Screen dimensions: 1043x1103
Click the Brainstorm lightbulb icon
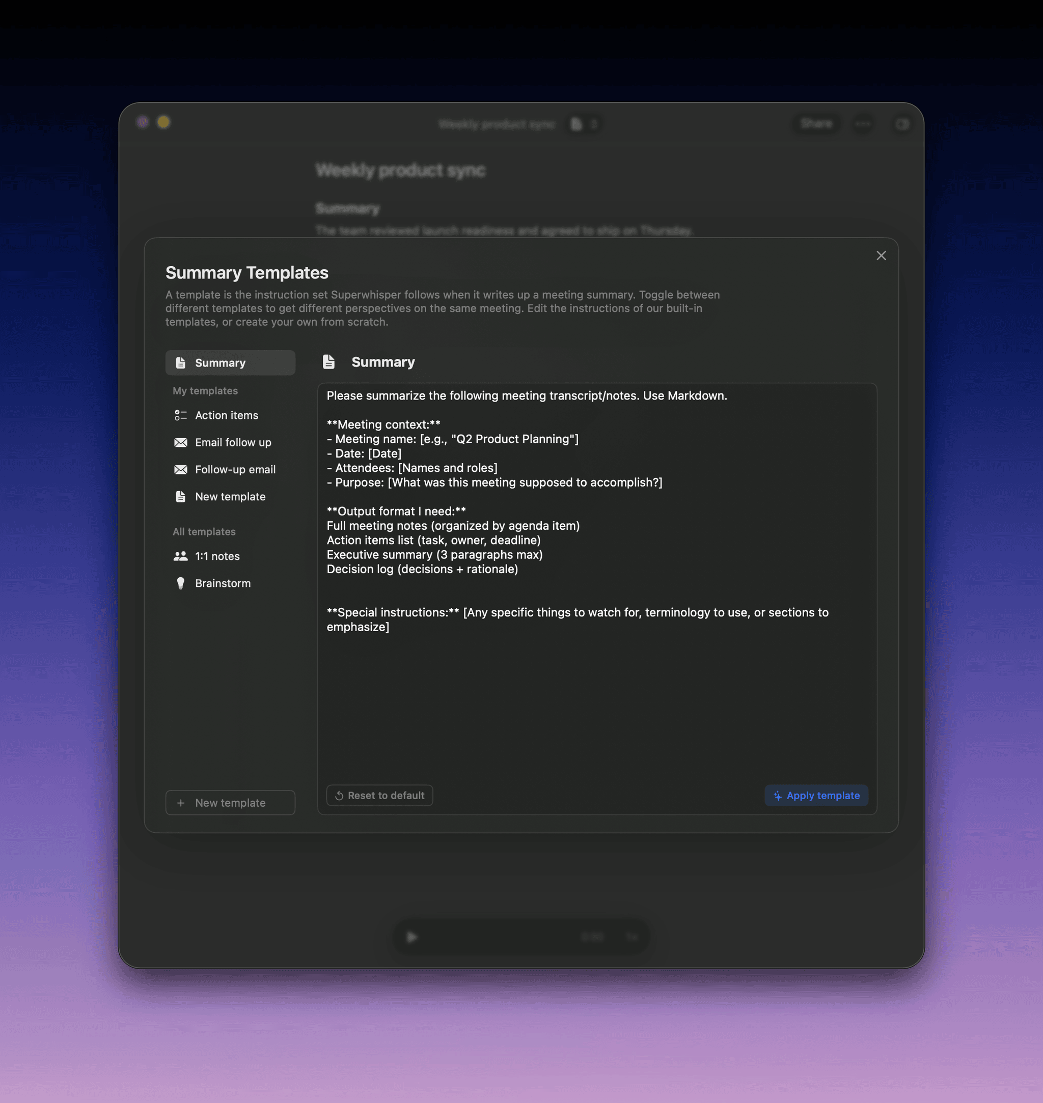click(181, 583)
